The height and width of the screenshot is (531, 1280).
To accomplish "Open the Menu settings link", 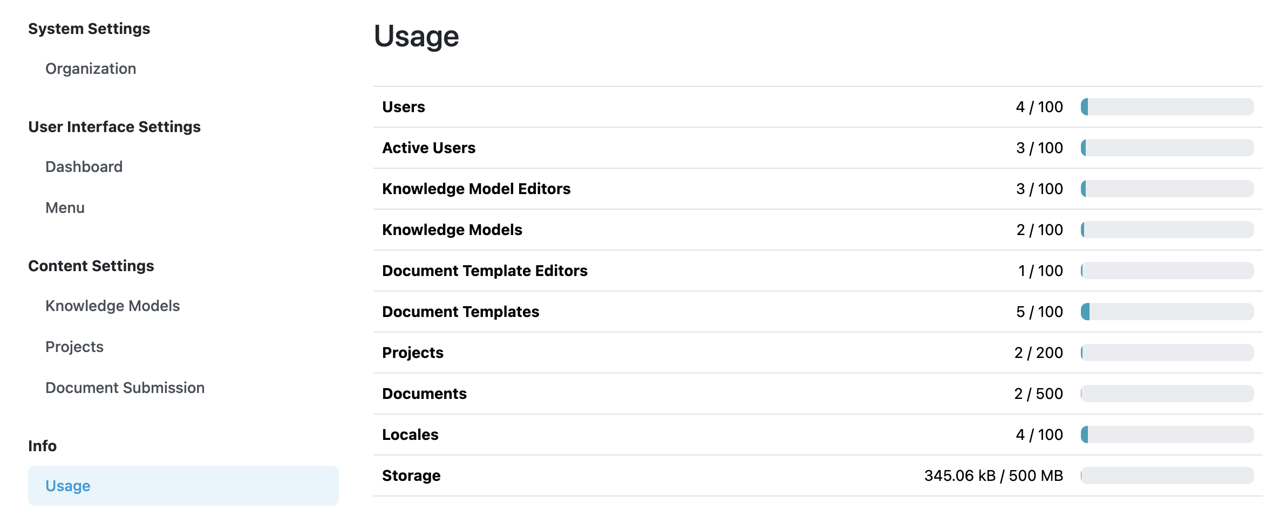I will click(65, 208).
